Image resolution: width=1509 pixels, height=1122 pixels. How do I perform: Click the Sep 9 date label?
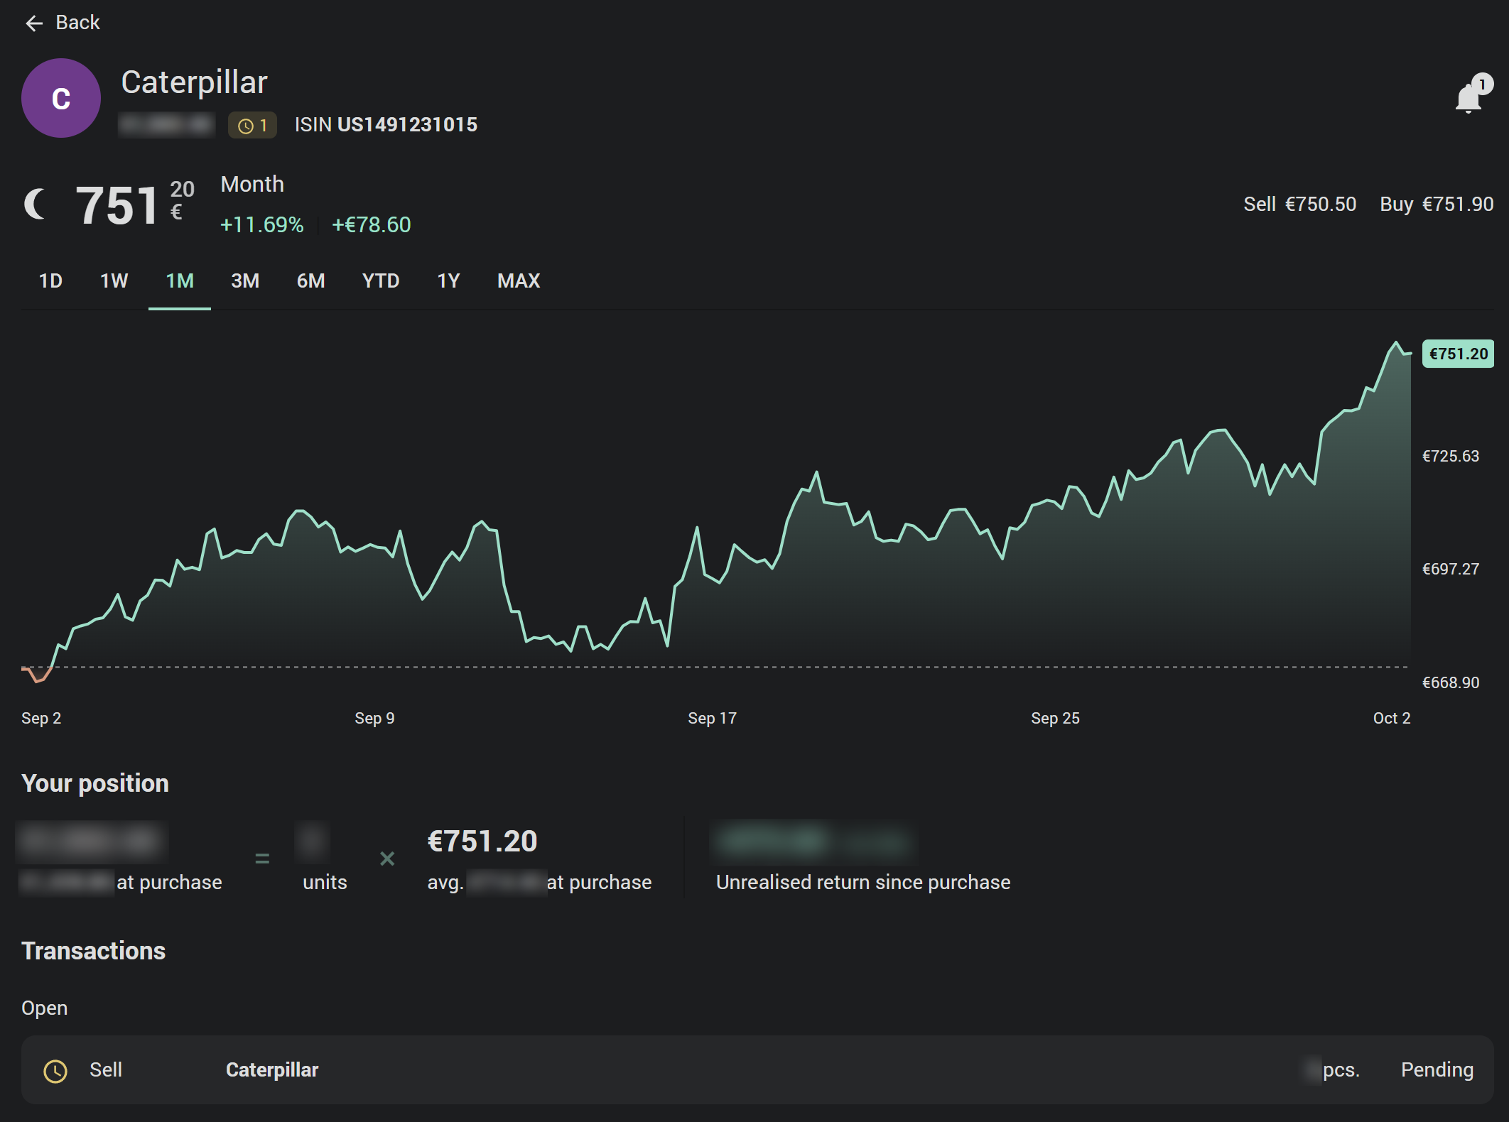pyautogui.click(x=374, y=719)
